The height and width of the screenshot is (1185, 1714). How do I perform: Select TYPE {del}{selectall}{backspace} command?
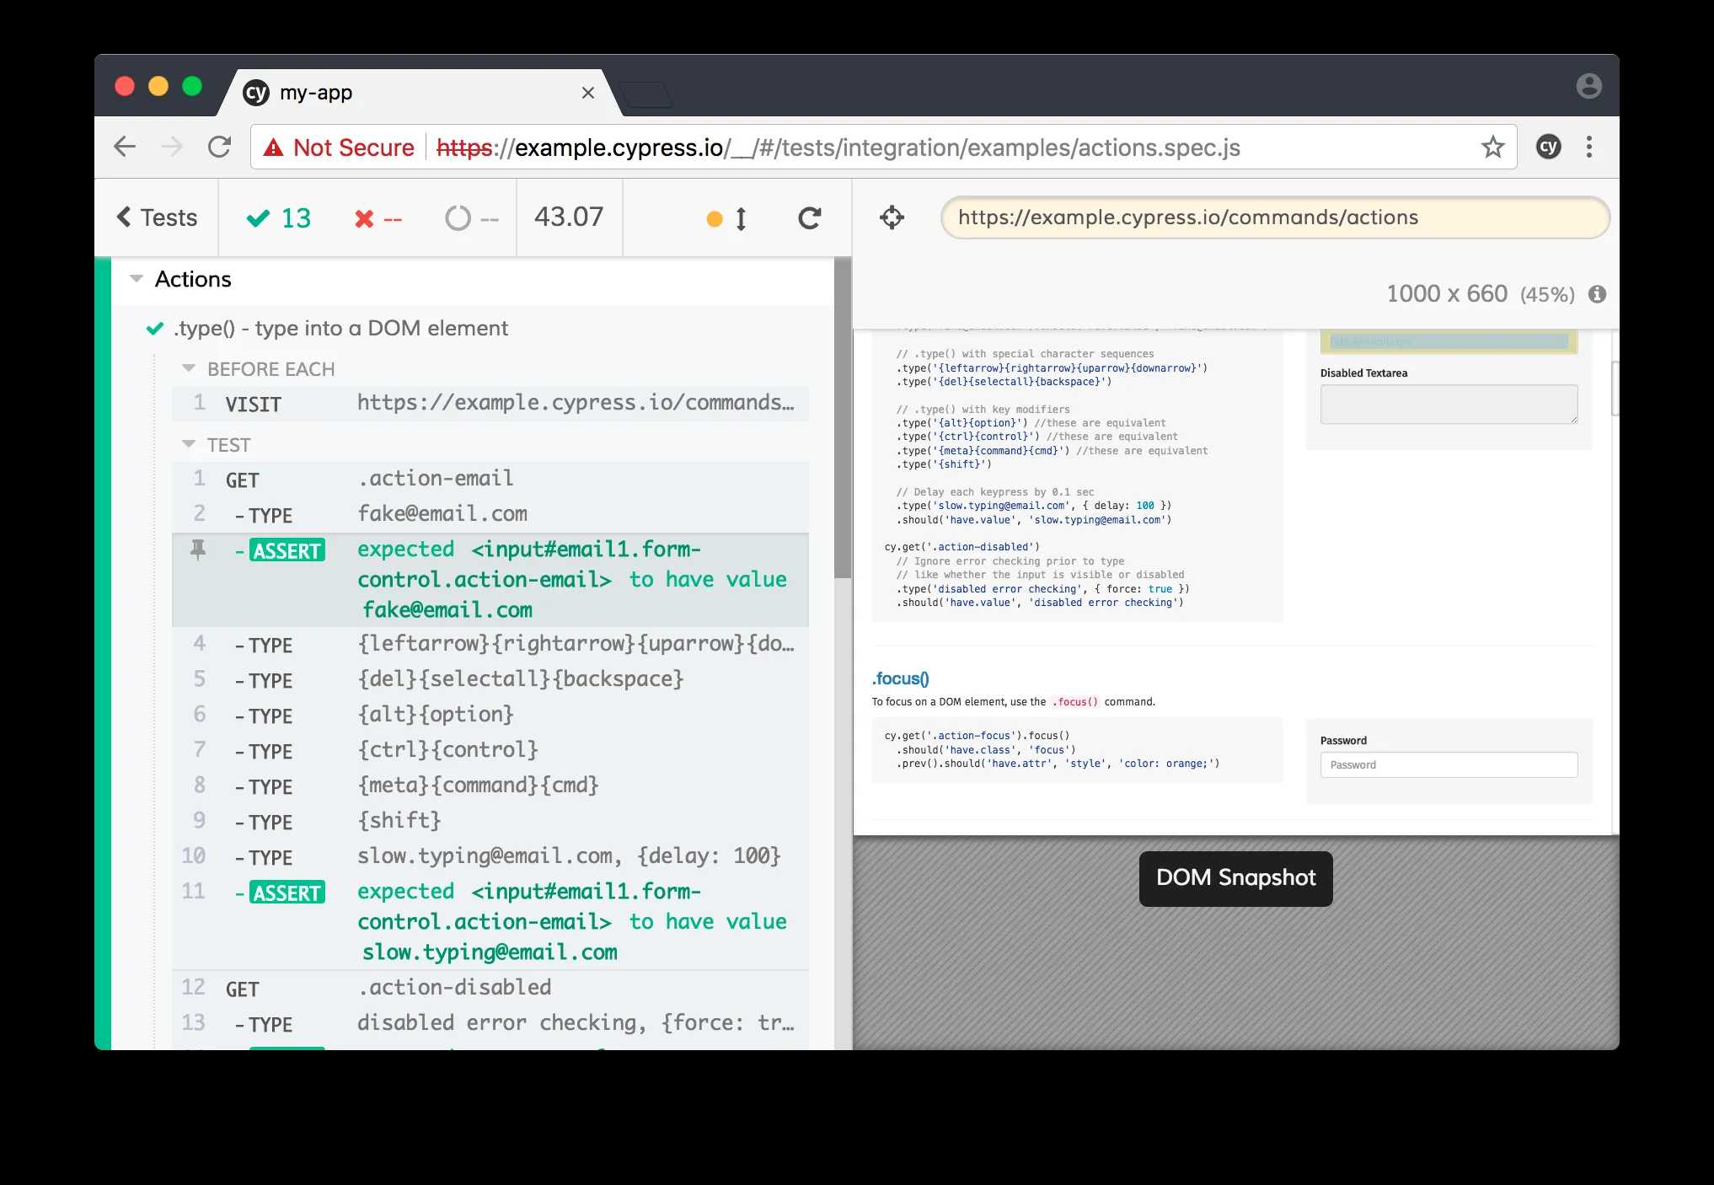(x=490, y=680)
